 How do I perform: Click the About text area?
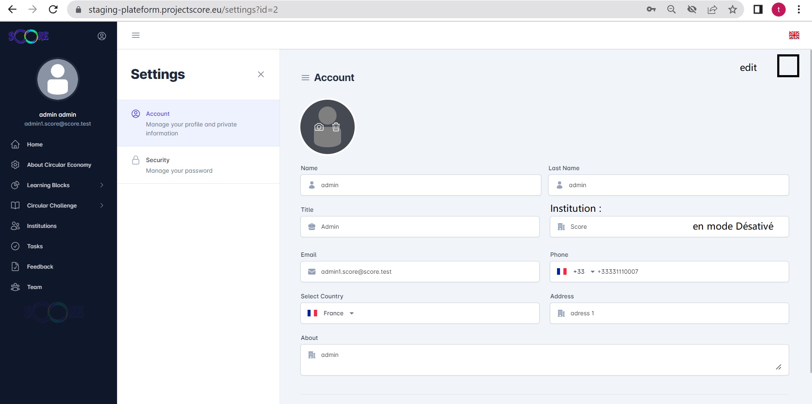click(x=544, y=360)
